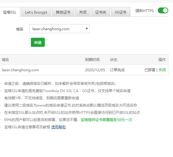The height and width of the screenshot is (157, 173).
Task: Click the 操作 column header
Action: click(162, 59)
